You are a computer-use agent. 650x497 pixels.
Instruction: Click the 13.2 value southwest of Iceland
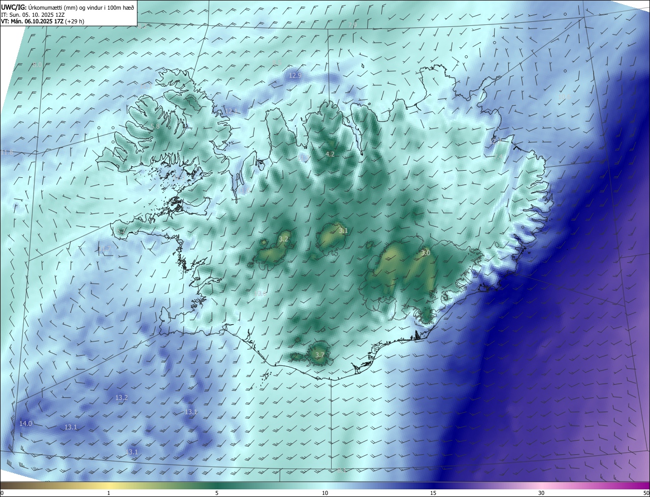(121, 397)
